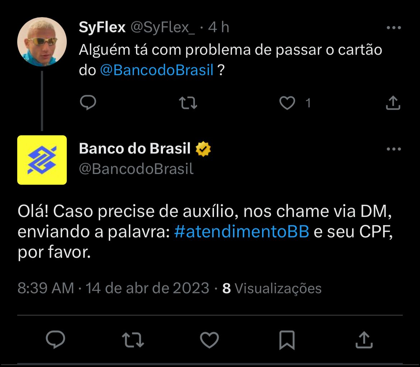Open the #atendimentoBB hashtag
The image size is (420, 367).
pyautogui.click(x=241, y=232)
